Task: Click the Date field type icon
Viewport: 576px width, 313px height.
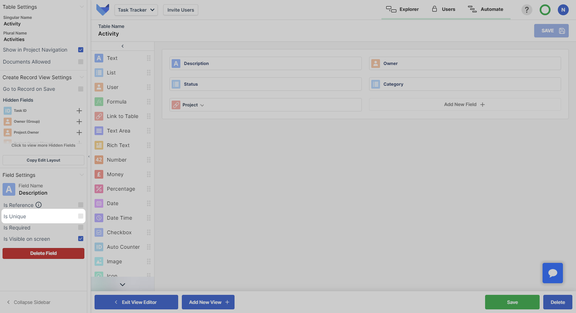Action: pos(99,203)
